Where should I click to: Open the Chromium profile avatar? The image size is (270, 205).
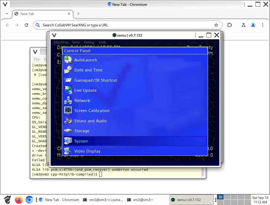(253, 25)
